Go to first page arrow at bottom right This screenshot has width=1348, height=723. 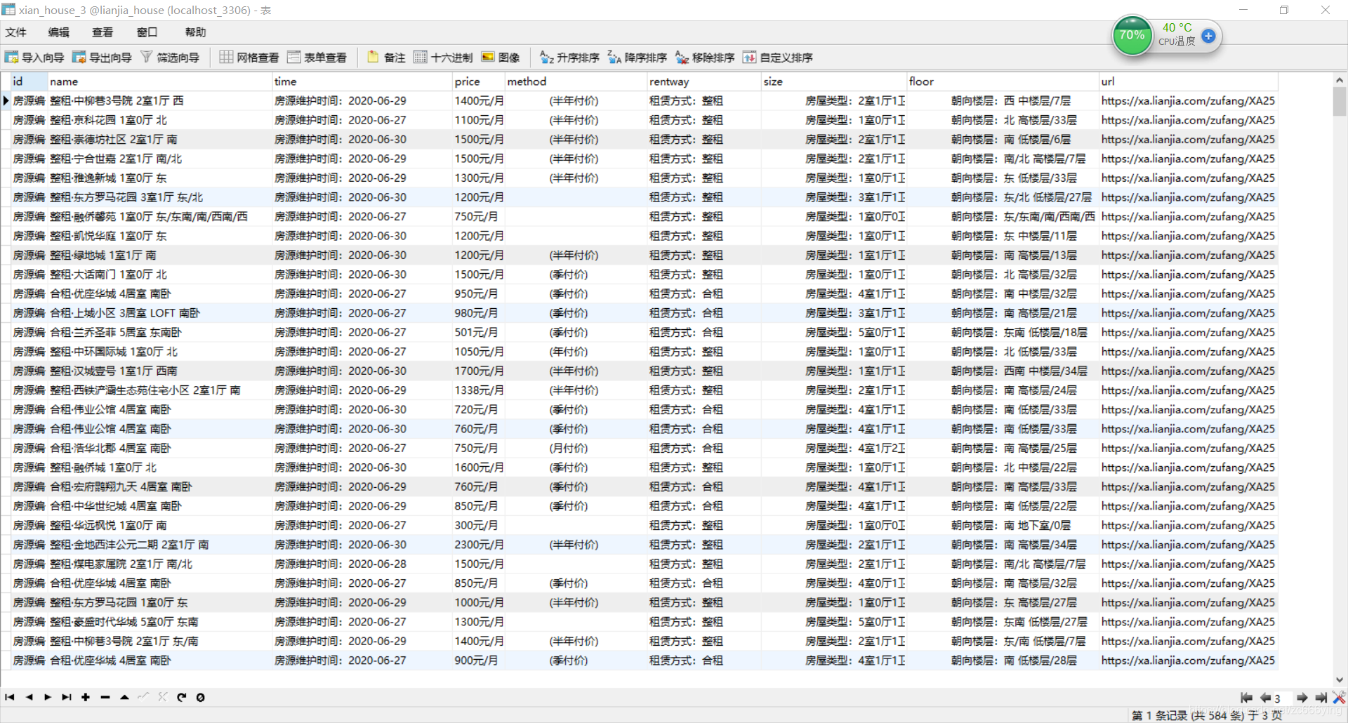click(x=1246, y=698)
